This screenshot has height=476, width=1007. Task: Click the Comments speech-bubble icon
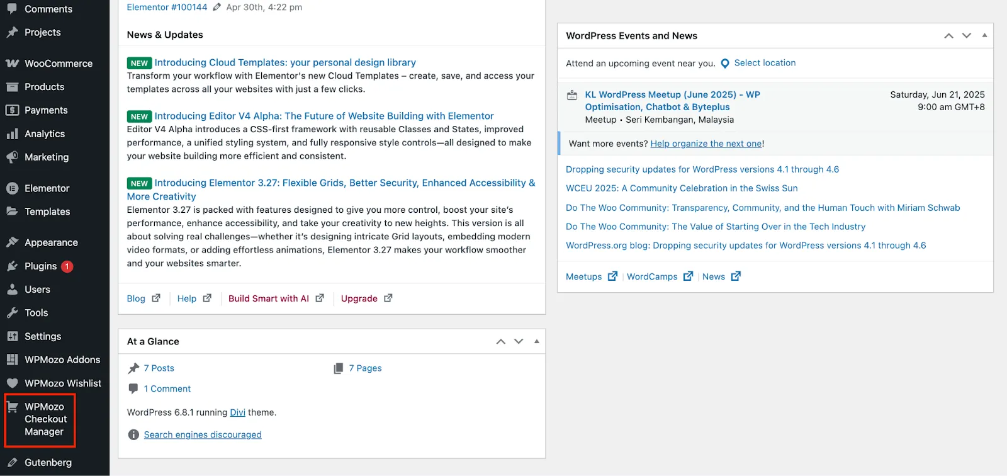12,9
